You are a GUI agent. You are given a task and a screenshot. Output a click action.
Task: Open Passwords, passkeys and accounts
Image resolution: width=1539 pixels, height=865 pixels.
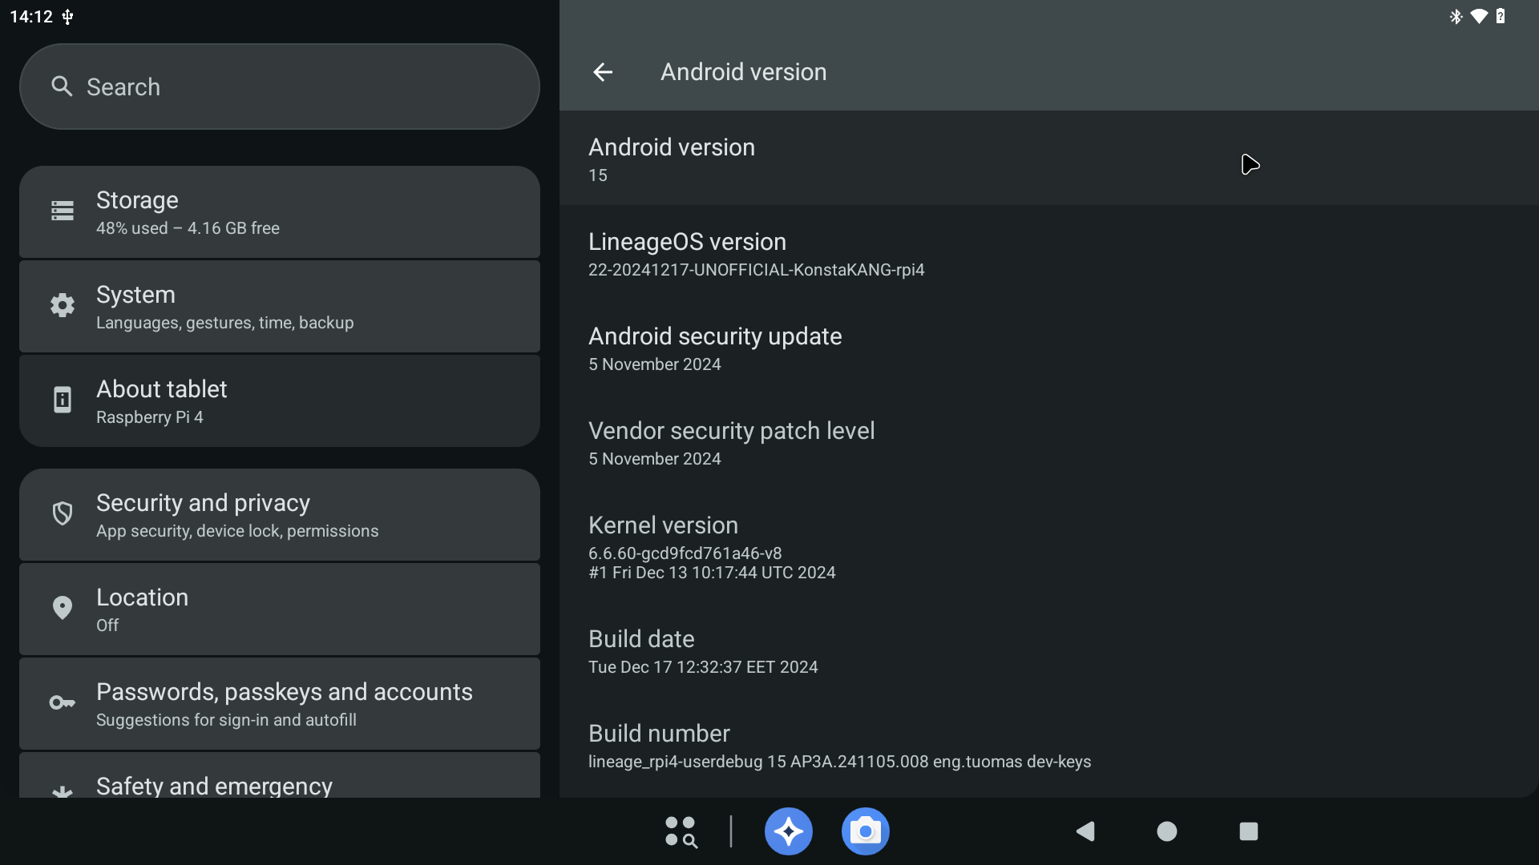point(279,704)
